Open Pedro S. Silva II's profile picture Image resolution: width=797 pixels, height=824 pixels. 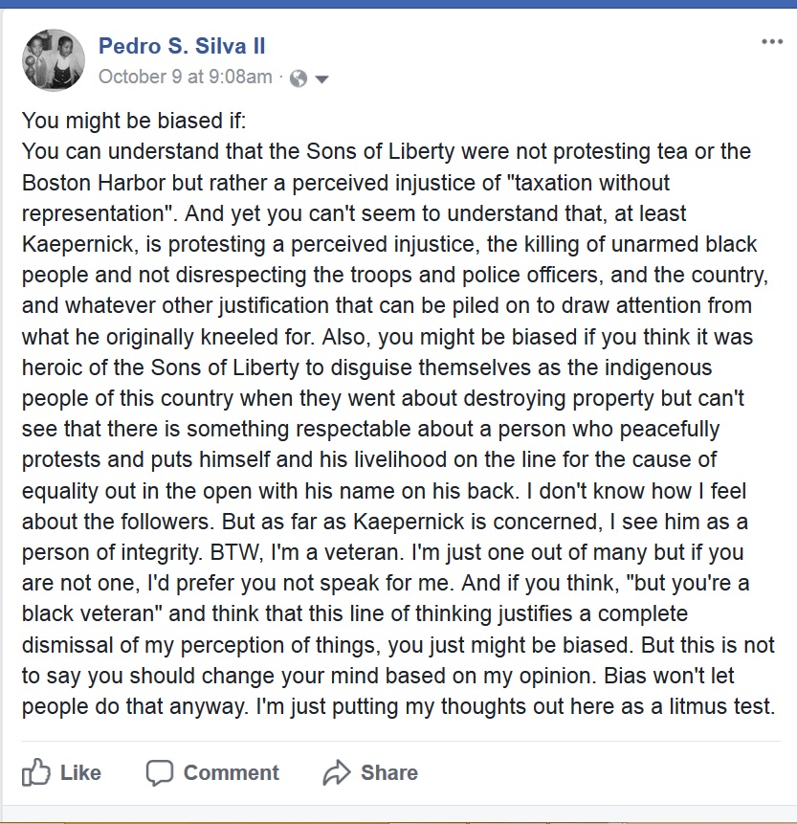tap(54, 61)
